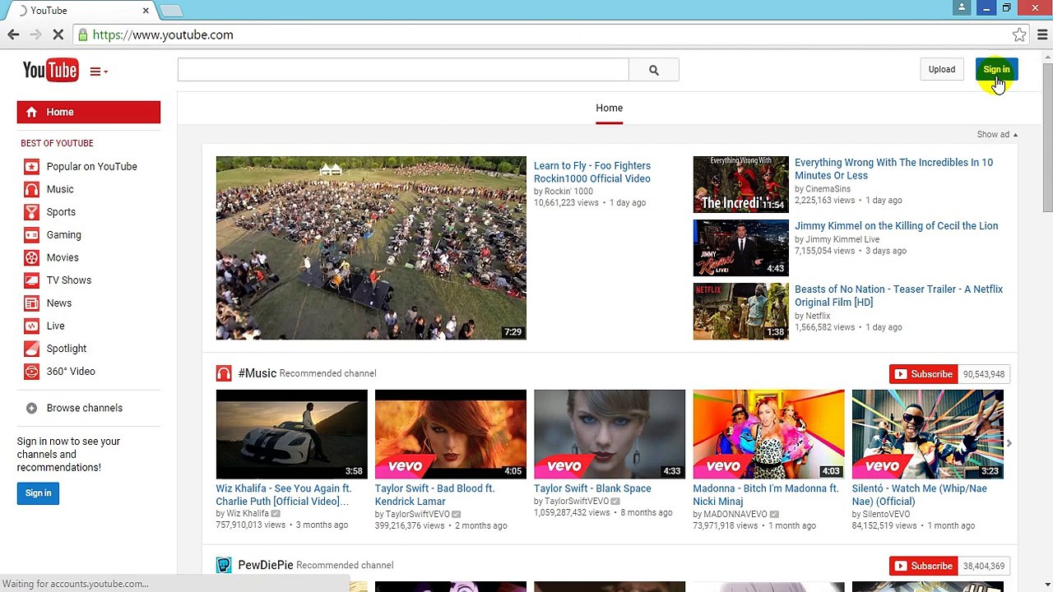This screenshot has width=1053, height=592.
Task: Click the search magnifier button
Action: tap(654, 70)
